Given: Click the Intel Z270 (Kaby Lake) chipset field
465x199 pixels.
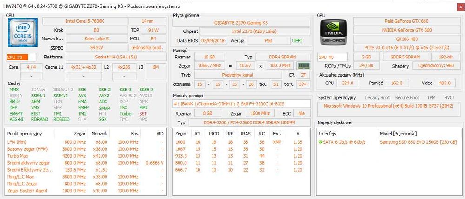Looking at the screenshot, I should pyautogui.click(x=255, y=32).
